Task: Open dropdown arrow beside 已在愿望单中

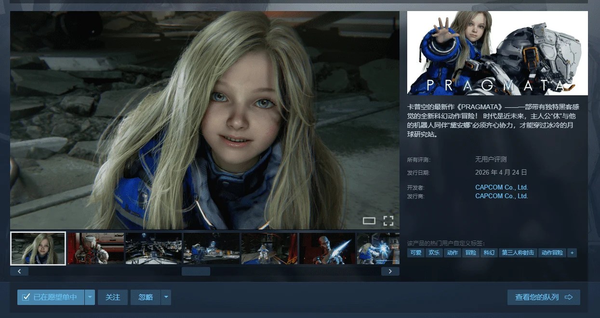Action: pos(90,297)
